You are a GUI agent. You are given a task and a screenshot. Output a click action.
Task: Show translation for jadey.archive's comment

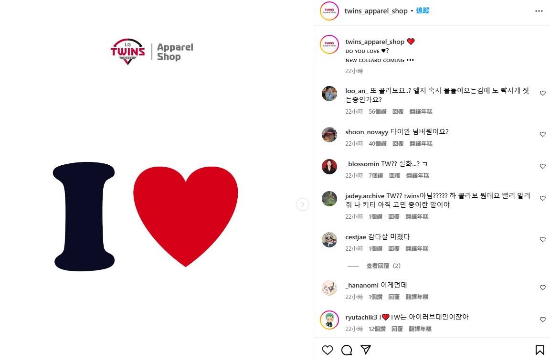coord(417,217)
